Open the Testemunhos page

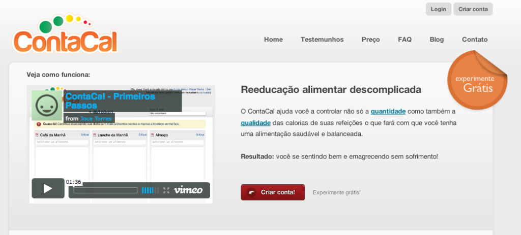(x=322, y=40)
